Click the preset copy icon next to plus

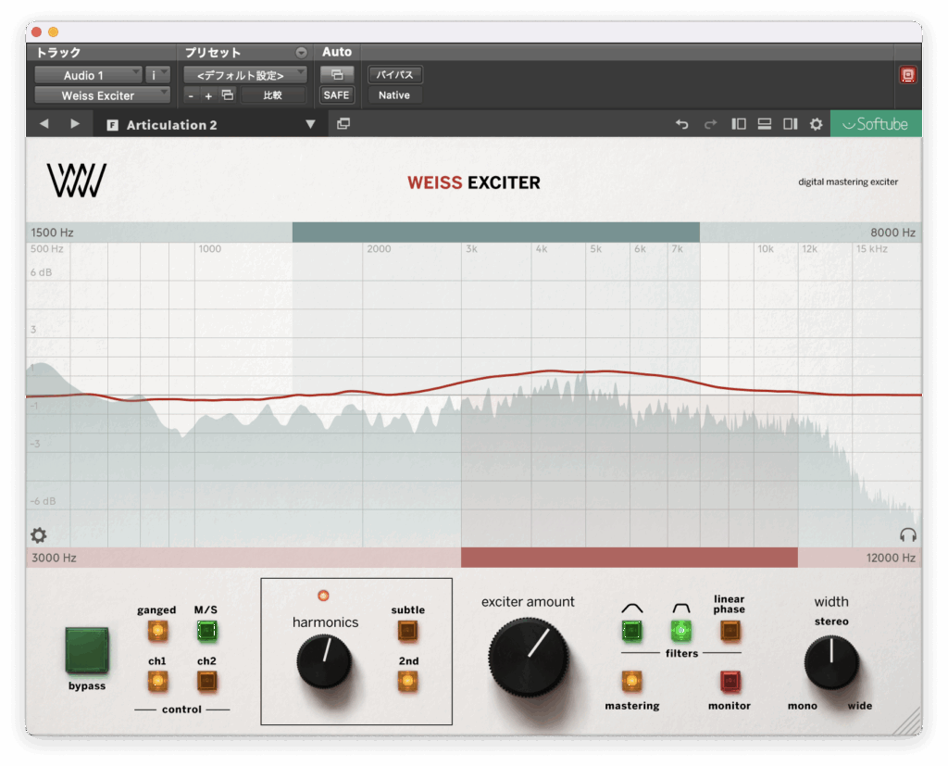coord(228,95)
